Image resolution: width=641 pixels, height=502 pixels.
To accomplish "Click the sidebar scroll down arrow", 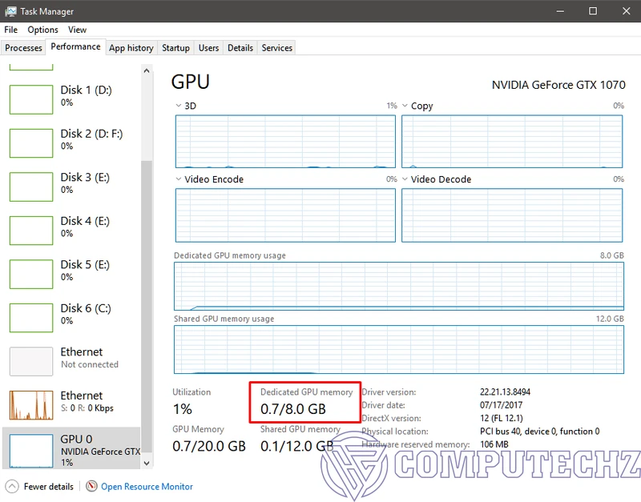I will (147, 464).
